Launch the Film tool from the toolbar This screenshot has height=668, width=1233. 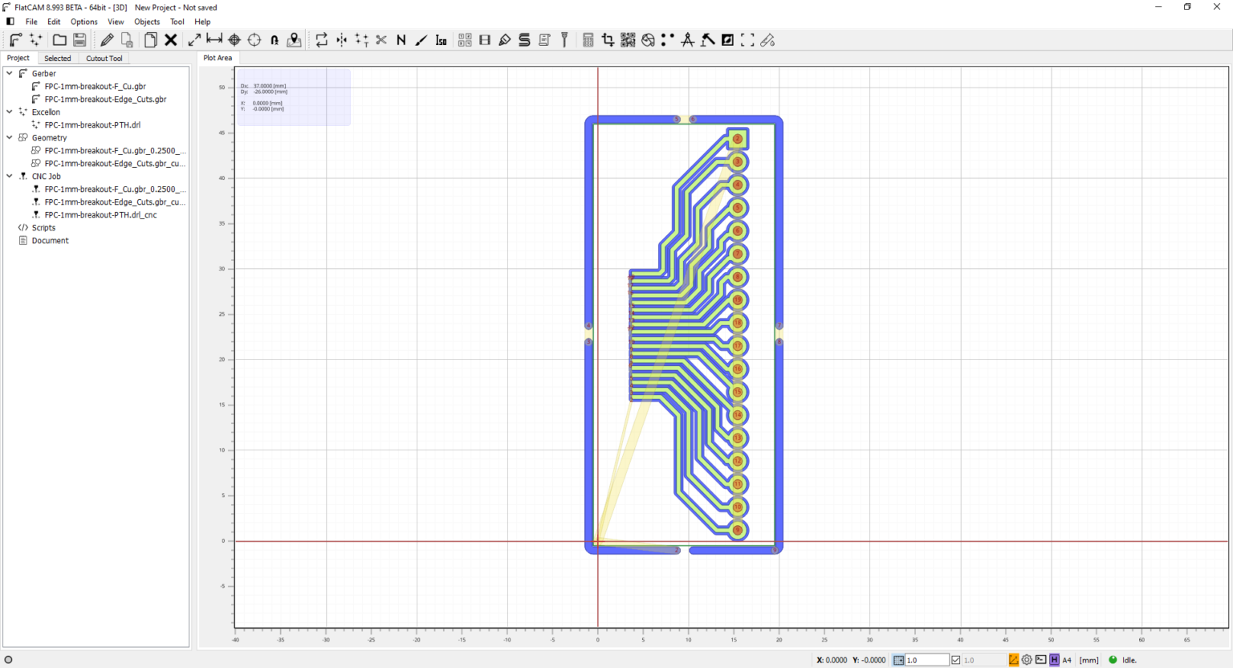pos(484,39)
